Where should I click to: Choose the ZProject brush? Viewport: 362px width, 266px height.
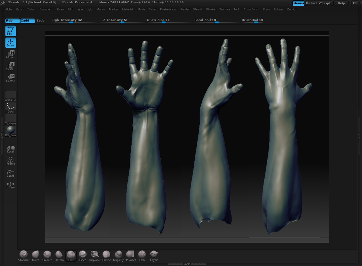point(130,256)
